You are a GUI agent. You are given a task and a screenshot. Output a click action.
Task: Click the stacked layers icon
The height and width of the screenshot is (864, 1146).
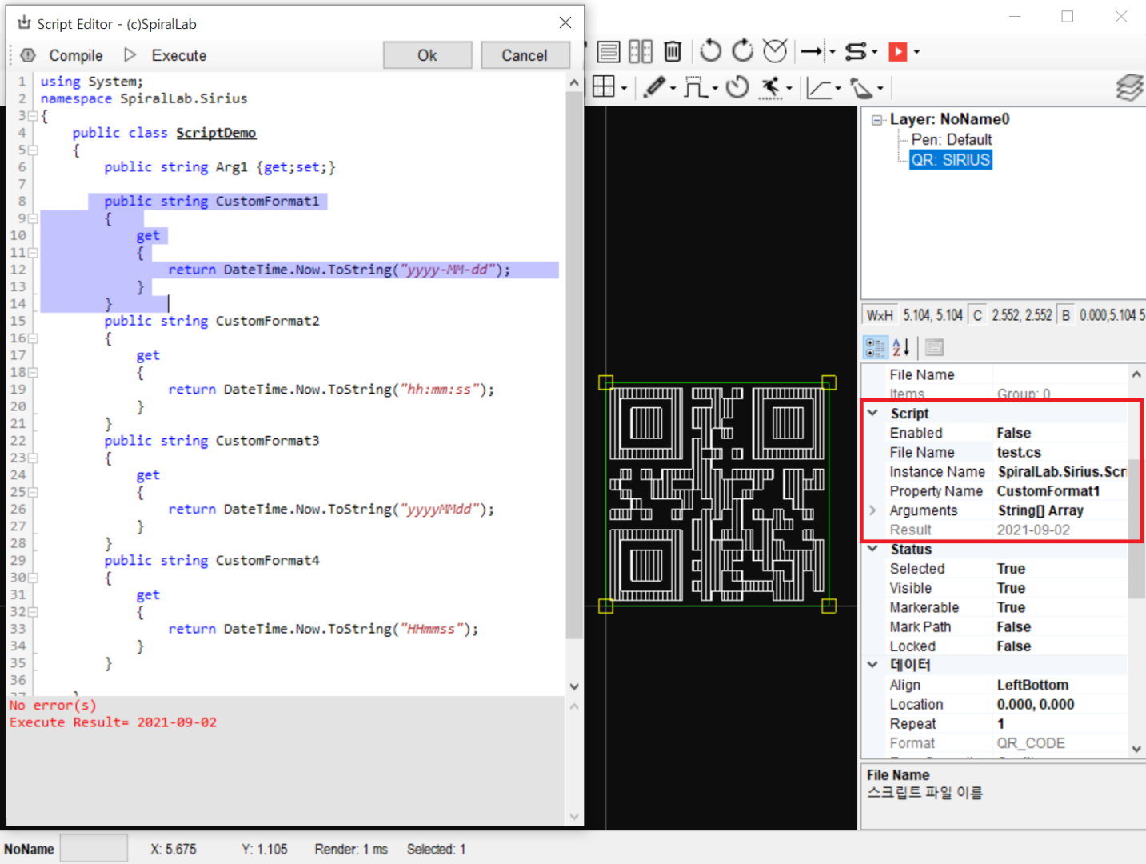(x=1129, y=87)
